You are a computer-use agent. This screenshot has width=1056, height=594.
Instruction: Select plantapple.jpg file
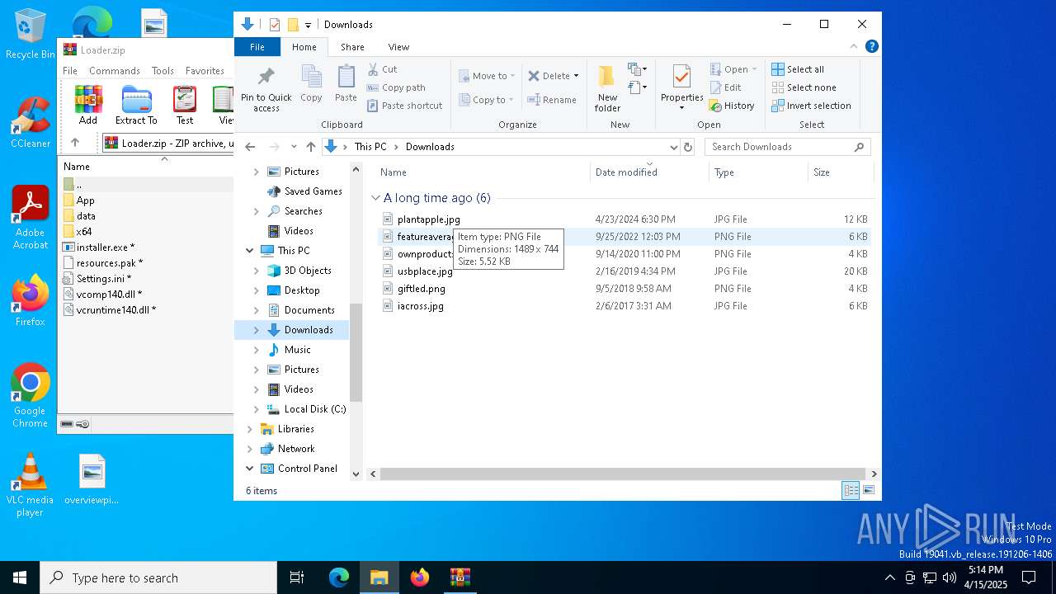(x=429, y=219)
